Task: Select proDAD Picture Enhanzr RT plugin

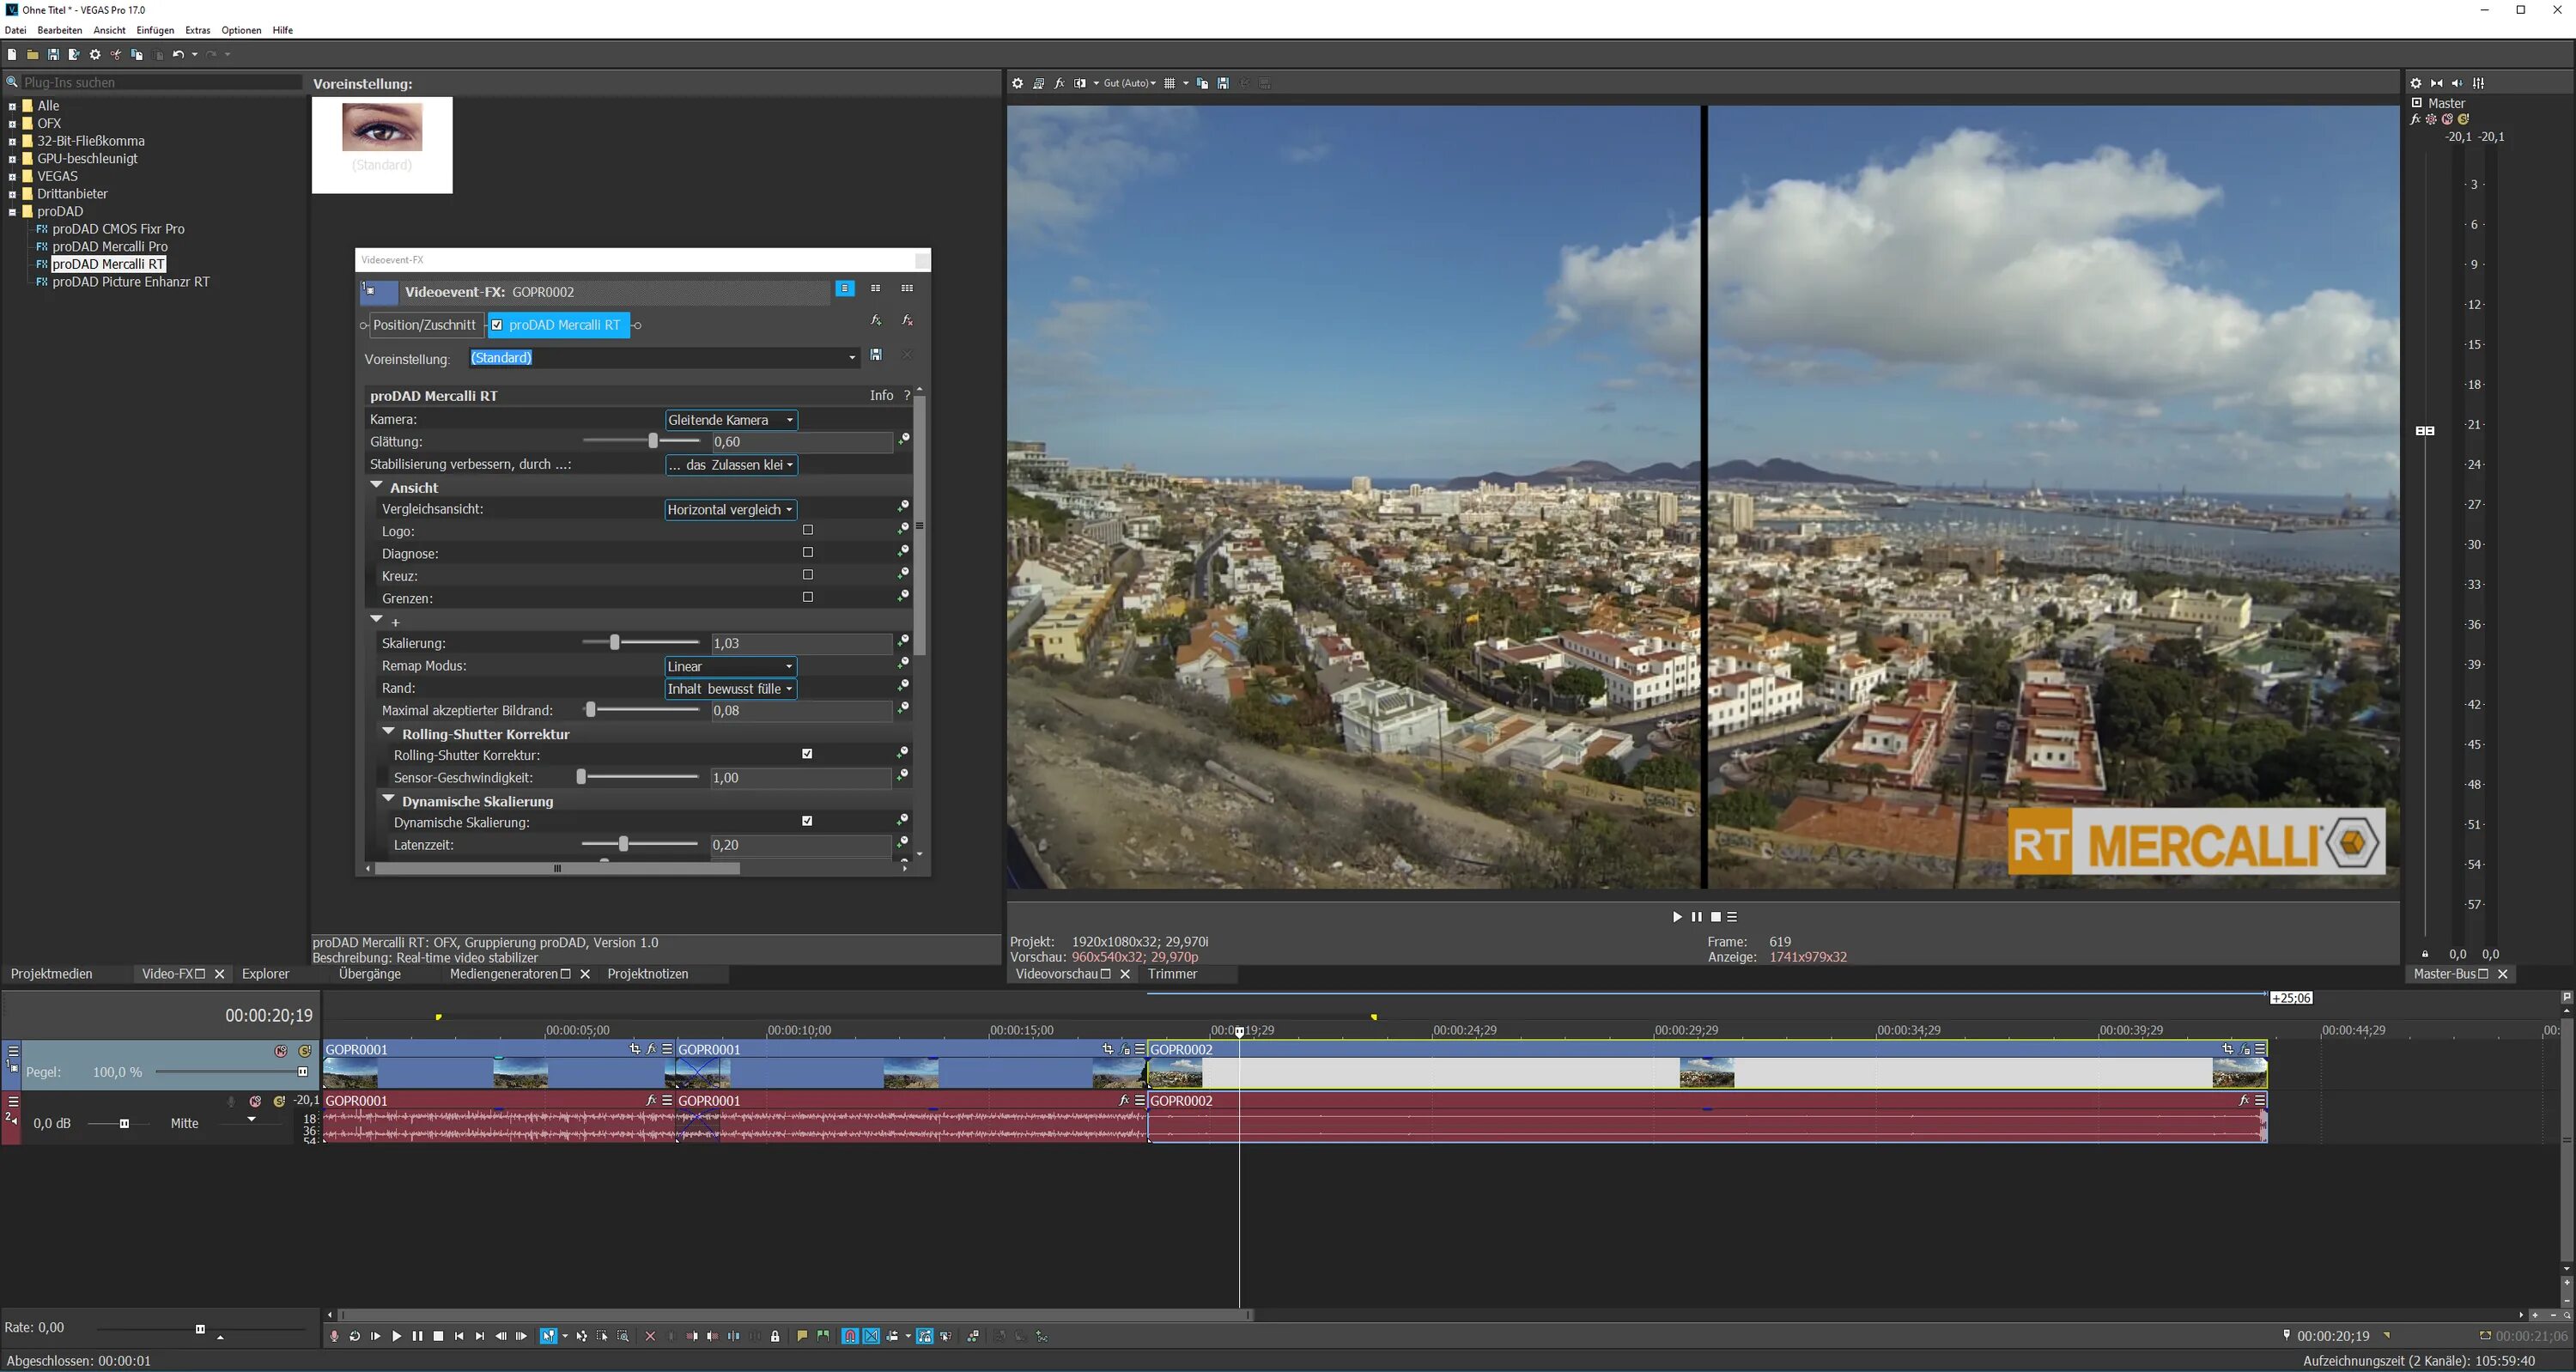Action: [x=131, y=282]
